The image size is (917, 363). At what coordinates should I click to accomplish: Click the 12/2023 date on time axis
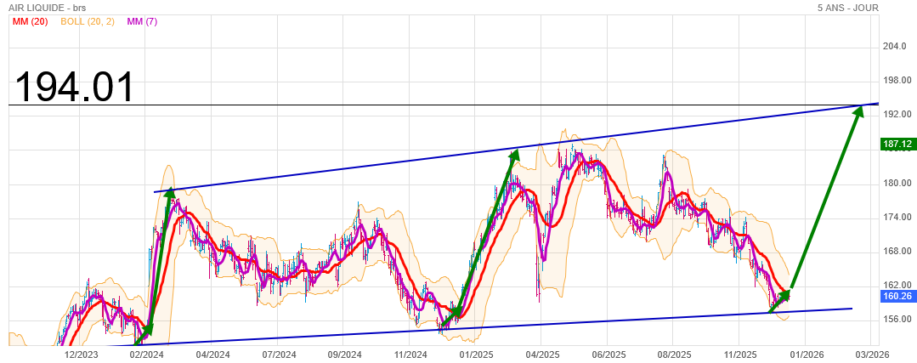[x=82, y=354]
